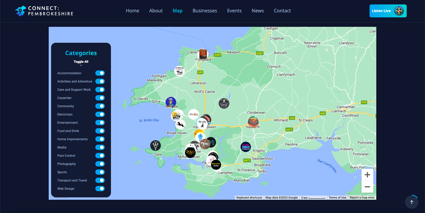Click Toggle All categories

pyautogui.click(x=81, y=62)
